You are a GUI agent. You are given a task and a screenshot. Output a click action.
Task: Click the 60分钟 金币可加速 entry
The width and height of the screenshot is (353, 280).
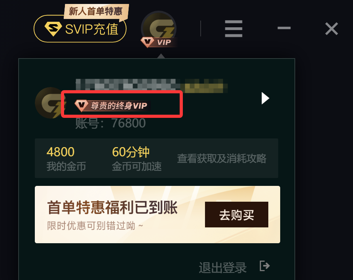137,159
